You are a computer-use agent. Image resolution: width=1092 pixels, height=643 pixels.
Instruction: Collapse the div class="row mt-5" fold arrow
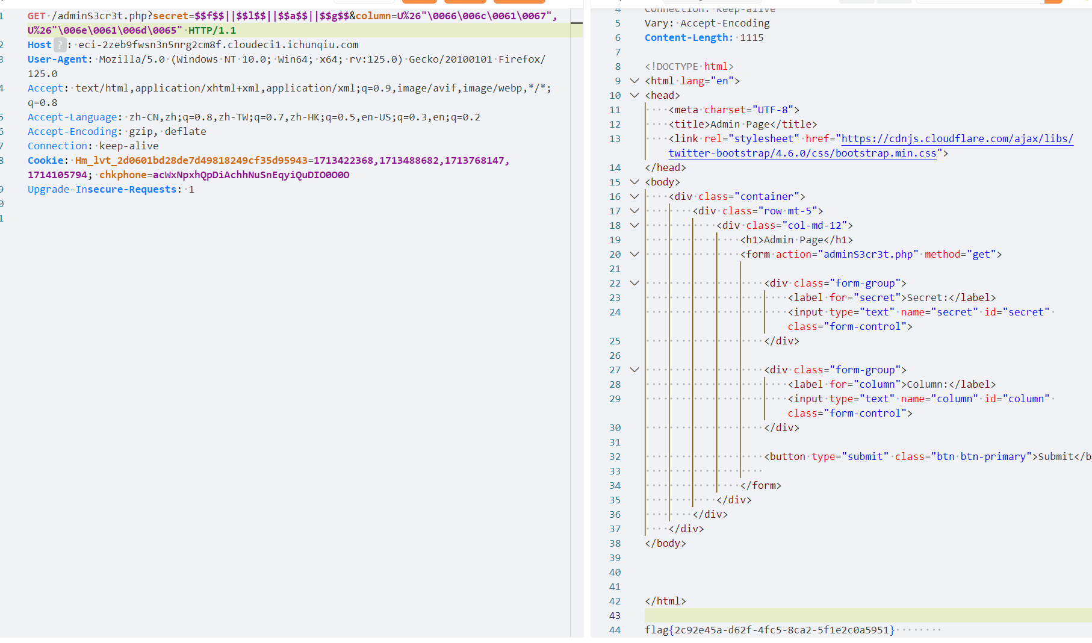click(x=634, y=211)
